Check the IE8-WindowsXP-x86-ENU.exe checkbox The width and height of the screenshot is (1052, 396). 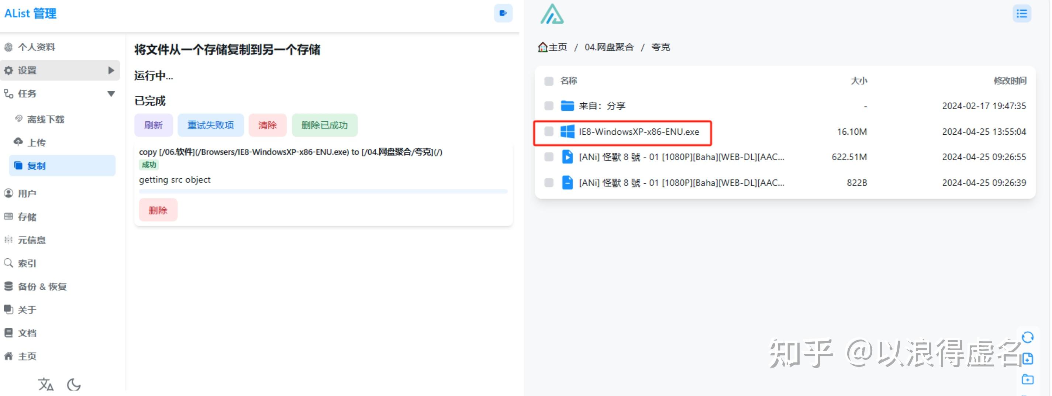[549, 131]
